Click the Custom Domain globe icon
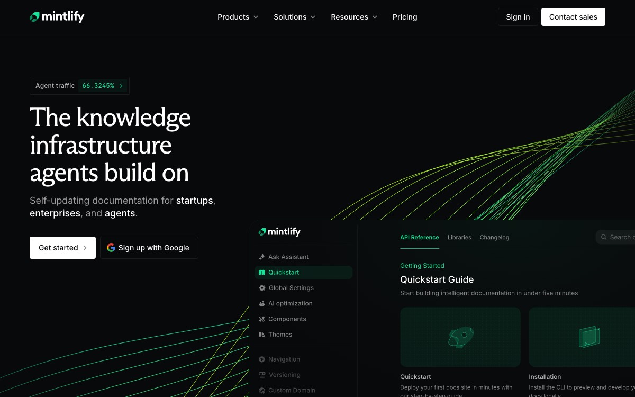 tap(262, 390)
